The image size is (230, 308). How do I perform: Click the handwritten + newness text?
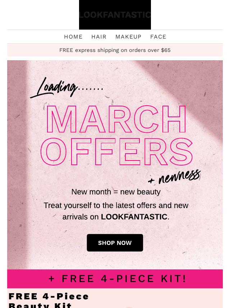[175, 177]
